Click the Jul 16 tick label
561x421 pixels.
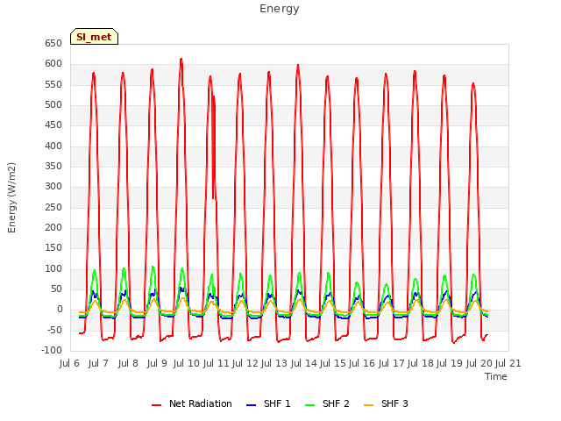coord(362,363)
